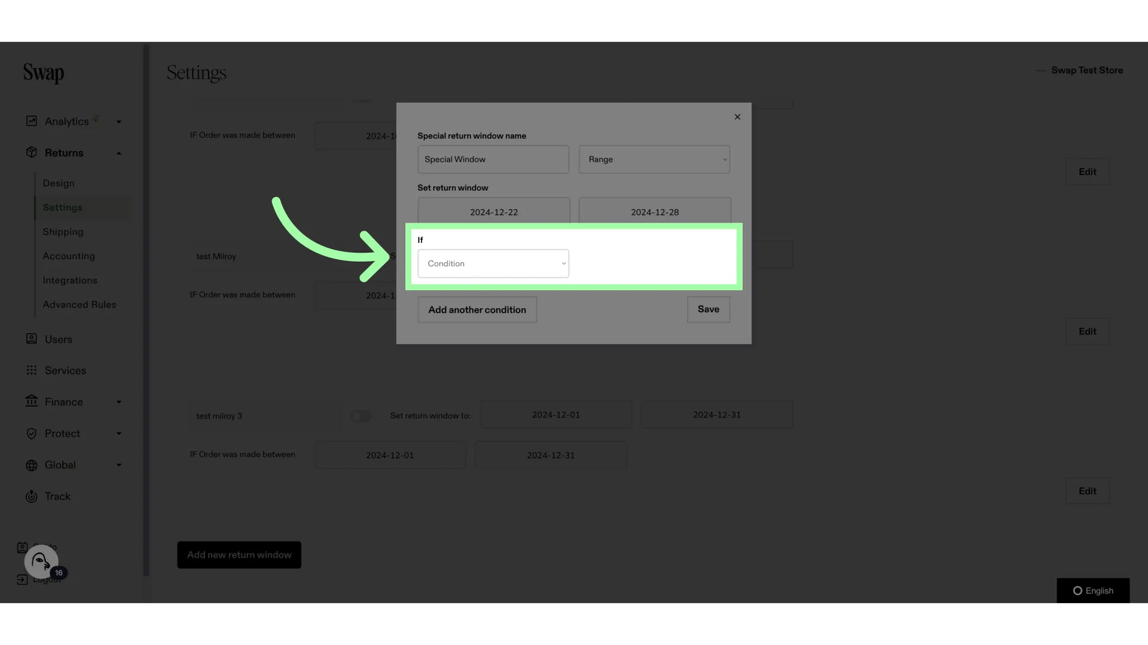Click Add another condition button
This screenshot has width=1148, height=645.
point(477,309)
